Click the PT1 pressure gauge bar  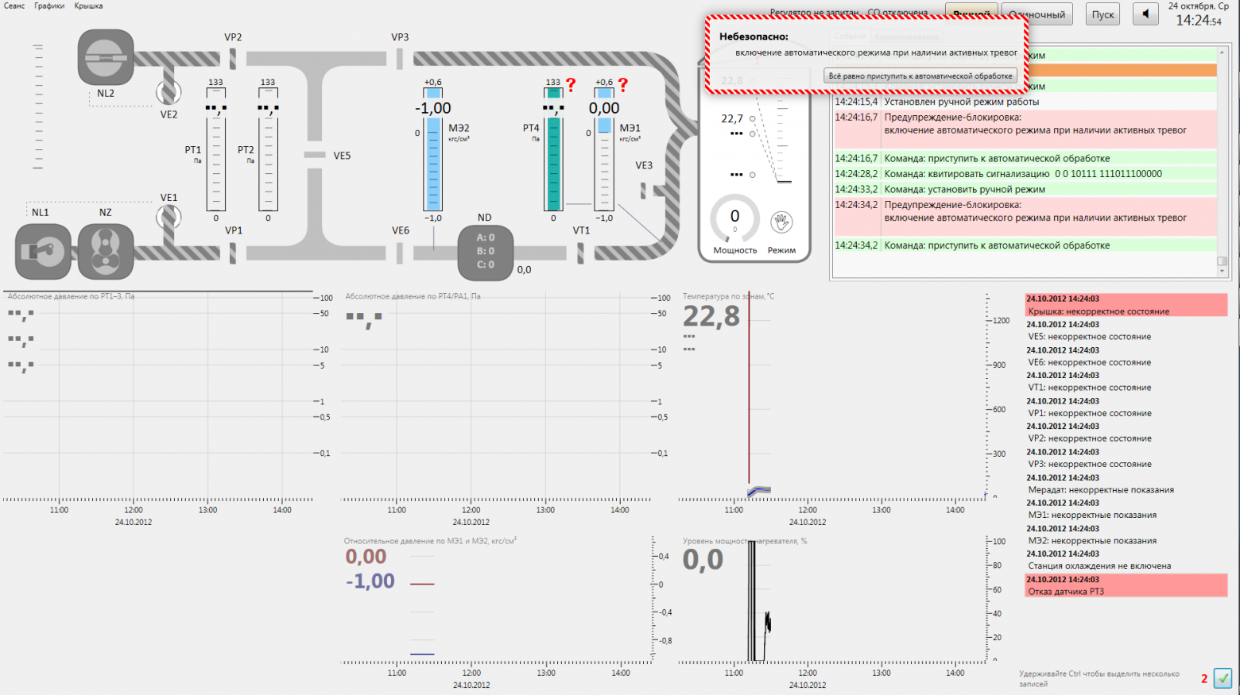point(215,149)
